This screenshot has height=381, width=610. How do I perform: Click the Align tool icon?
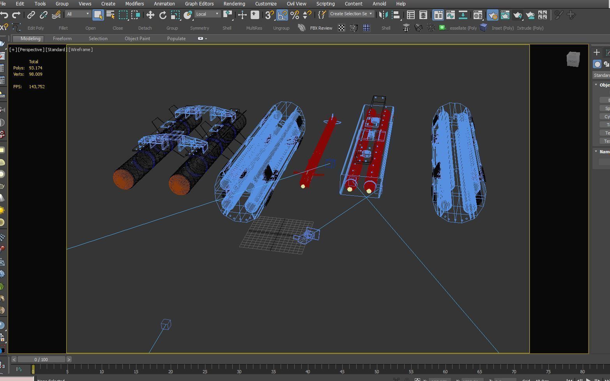point(396,15)
